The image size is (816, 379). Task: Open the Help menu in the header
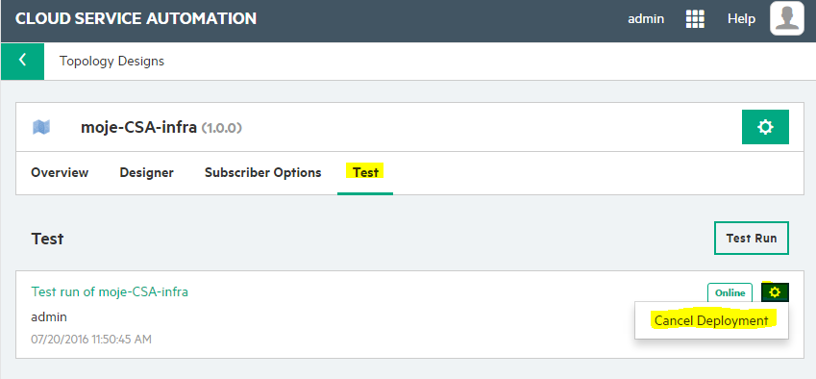point(741,19)
